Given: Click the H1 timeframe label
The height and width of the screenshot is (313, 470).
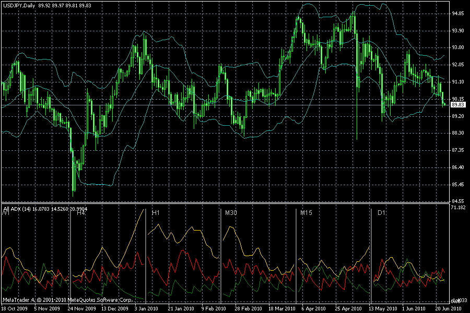Looking at the screenshot, I should coord(156,213).
